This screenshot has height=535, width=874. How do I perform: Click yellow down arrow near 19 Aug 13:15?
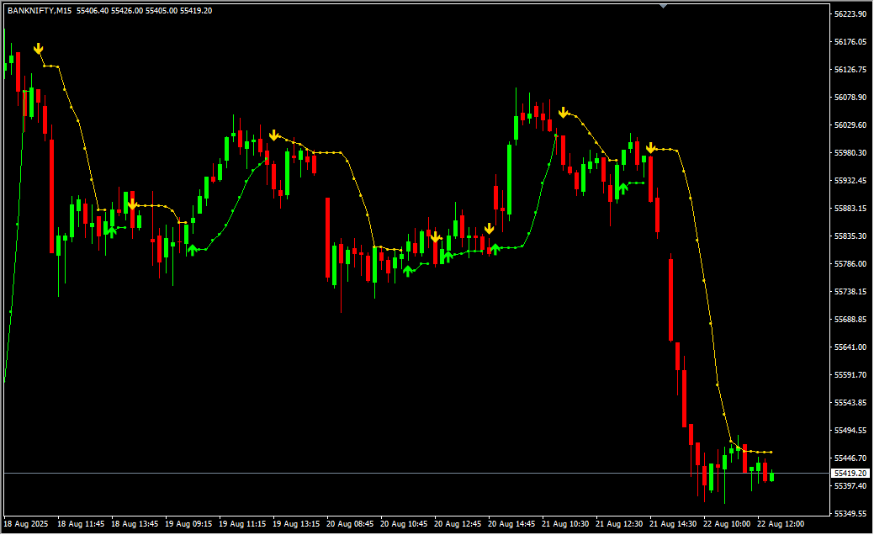click(x=273, y=135)
